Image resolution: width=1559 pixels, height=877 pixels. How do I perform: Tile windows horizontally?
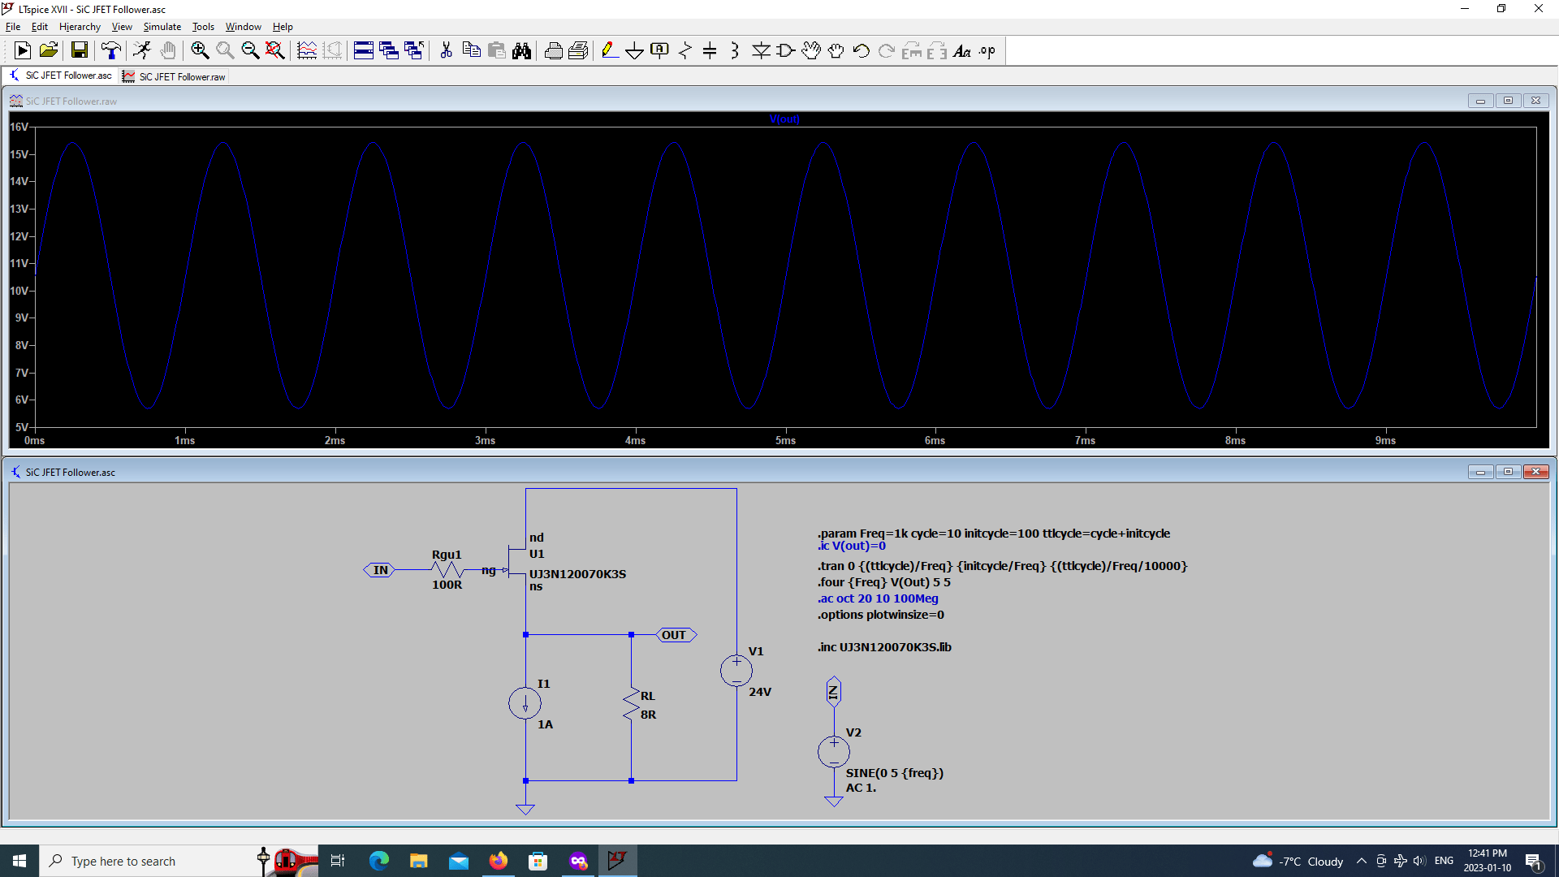tap(364, 51)
